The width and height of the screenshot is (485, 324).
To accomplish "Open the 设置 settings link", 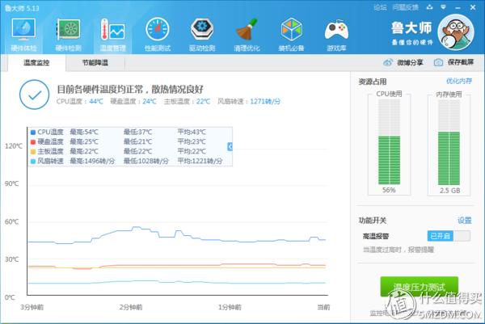I will pos(465,220).
